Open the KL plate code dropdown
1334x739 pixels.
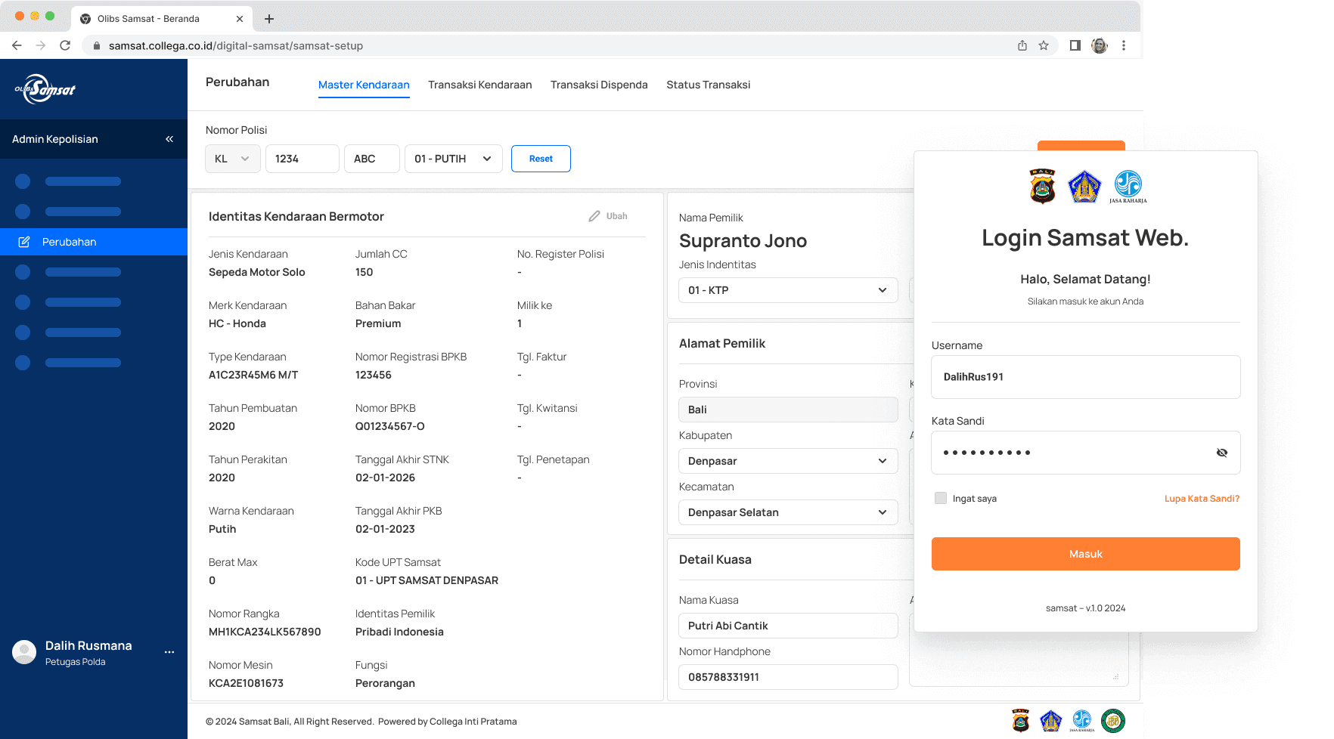(232, 159)
